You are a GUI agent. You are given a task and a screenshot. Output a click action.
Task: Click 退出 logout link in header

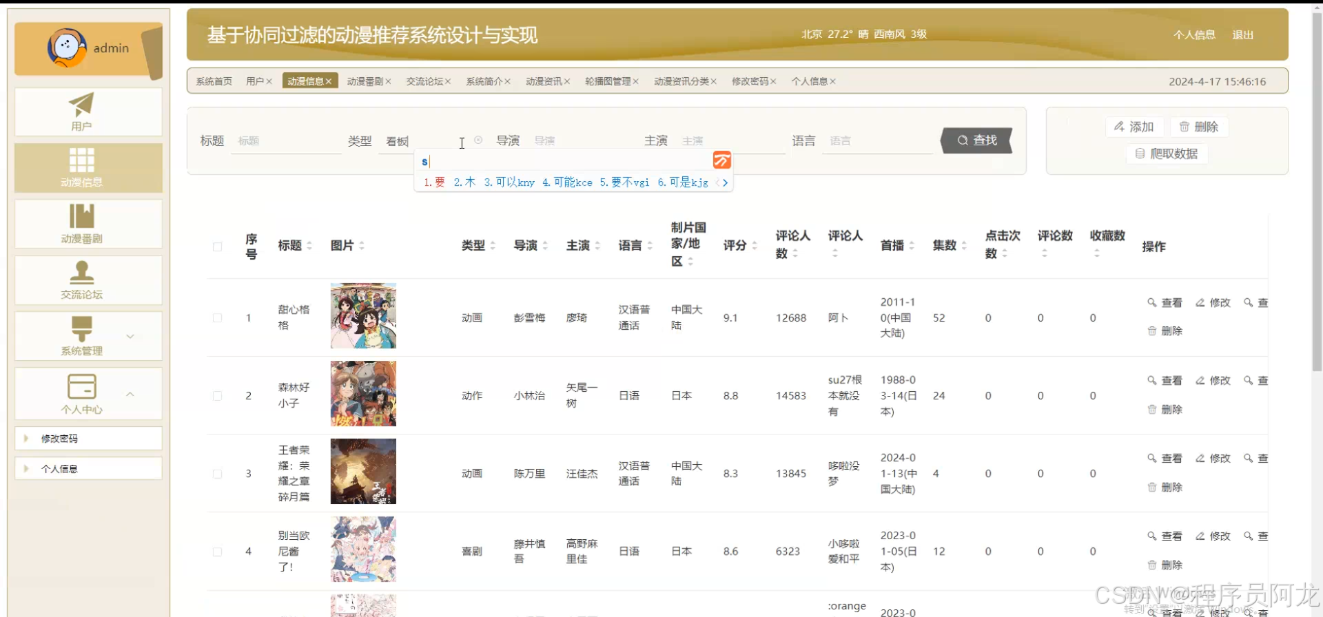[1243, 34]
